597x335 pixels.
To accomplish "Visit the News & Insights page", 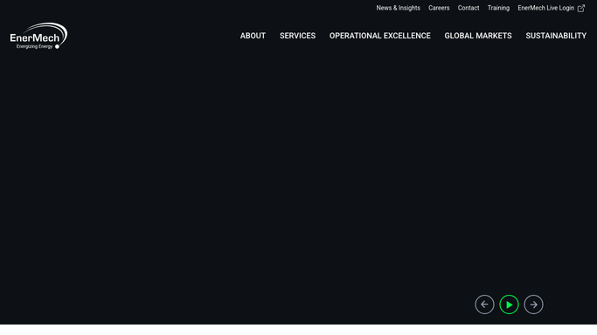I will [x=399, y=8].
